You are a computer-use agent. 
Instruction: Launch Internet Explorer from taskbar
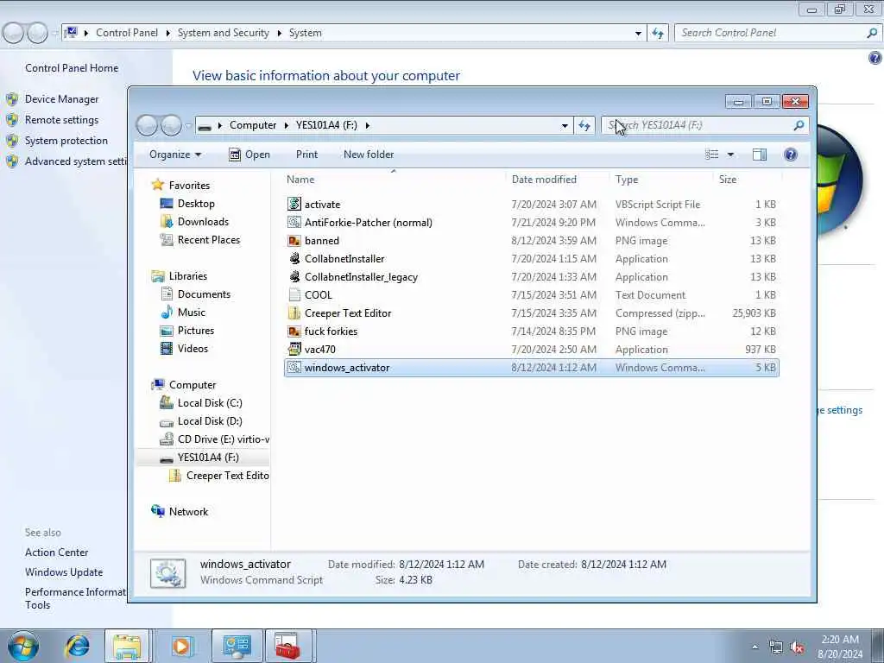(77, 646)
